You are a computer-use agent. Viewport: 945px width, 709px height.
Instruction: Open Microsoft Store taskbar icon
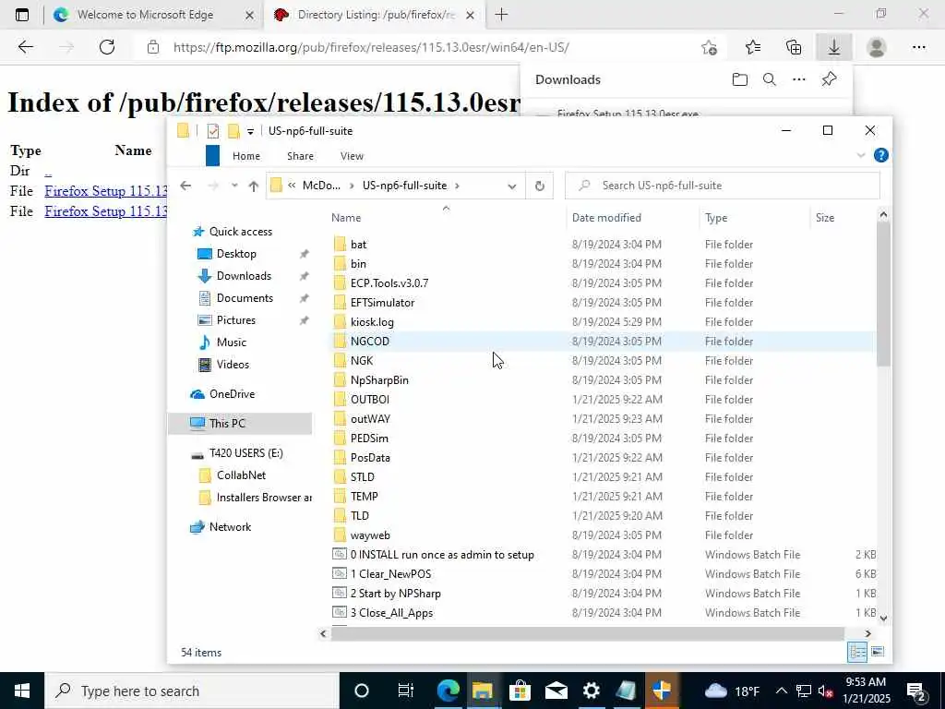519,691
